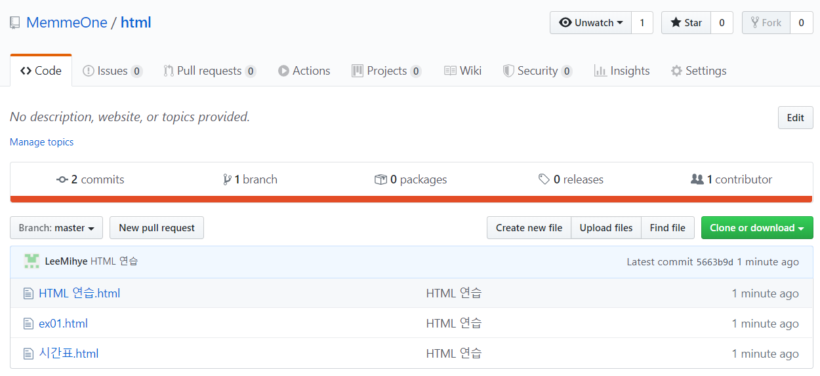Click Upload files button
The width and height of the screenshot is (820, 376).
606,228
